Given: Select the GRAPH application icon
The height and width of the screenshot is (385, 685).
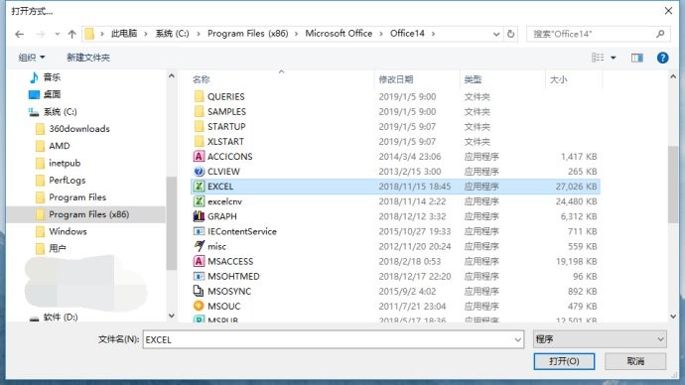Looking at the screenshot, I should click(199, 216).
